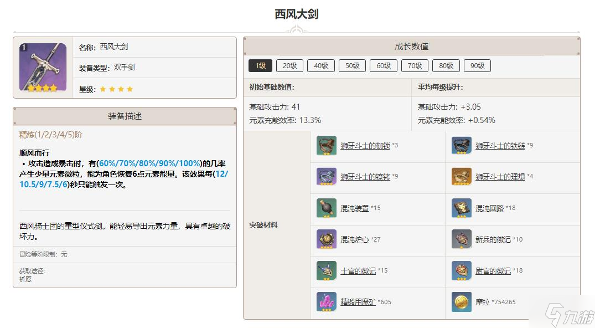Click the 突破材料 row label

click(263, 225)
